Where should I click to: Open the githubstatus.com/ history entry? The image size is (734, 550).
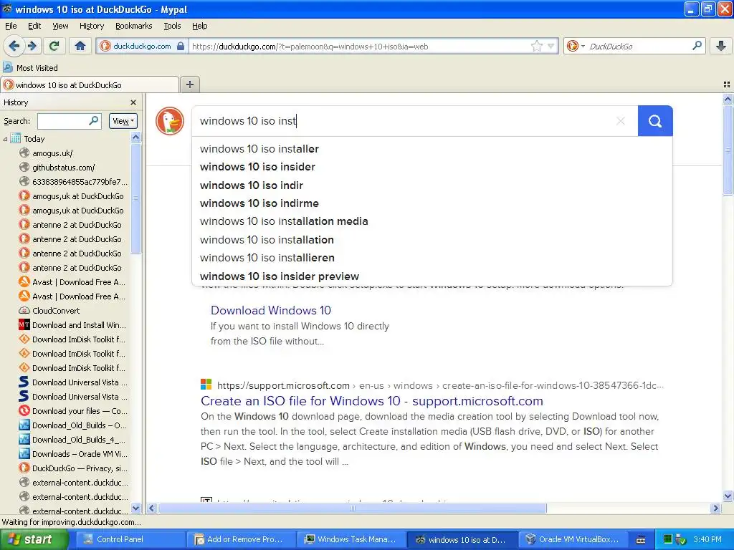pyautogui.click(x=64, y=168)
